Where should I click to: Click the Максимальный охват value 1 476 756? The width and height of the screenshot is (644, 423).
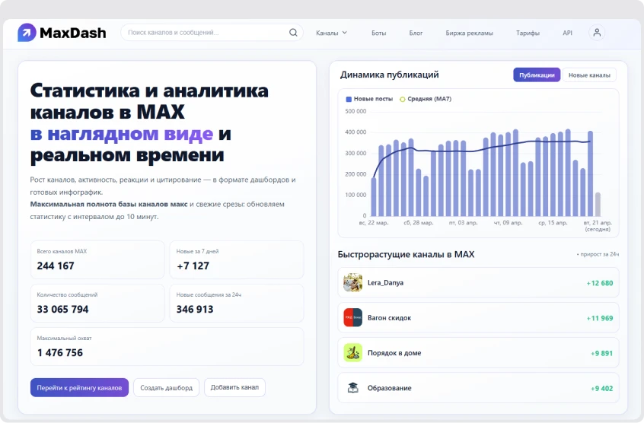(x=60, y=353)
